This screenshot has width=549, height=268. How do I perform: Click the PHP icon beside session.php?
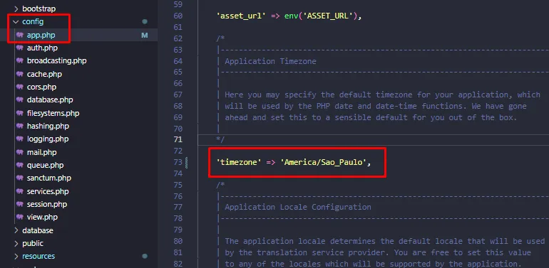point(20,204)
